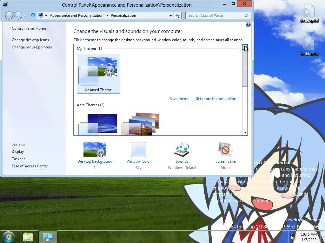
Task: Select the top desktop.ini desktop icon
Action: [x=309, y=13]
